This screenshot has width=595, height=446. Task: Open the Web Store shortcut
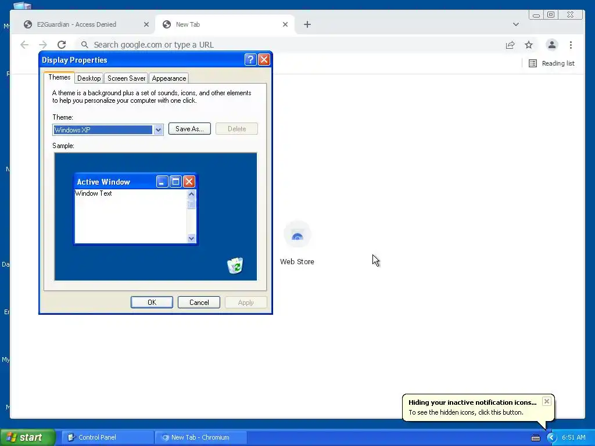(297, 243)
